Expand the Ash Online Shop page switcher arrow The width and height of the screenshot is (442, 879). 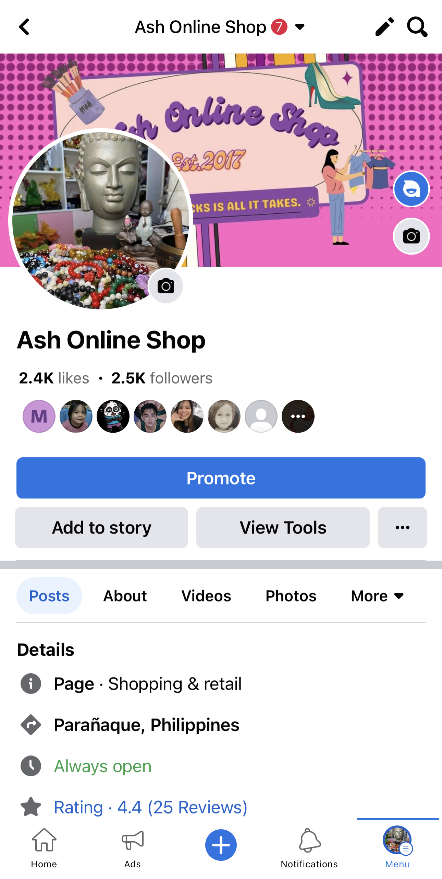pos(300,27)
